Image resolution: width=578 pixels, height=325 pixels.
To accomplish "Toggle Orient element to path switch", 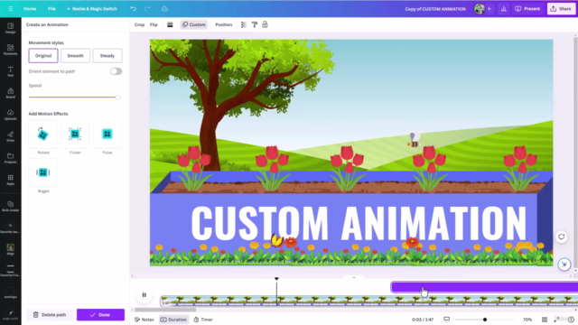I will (116, 71).
